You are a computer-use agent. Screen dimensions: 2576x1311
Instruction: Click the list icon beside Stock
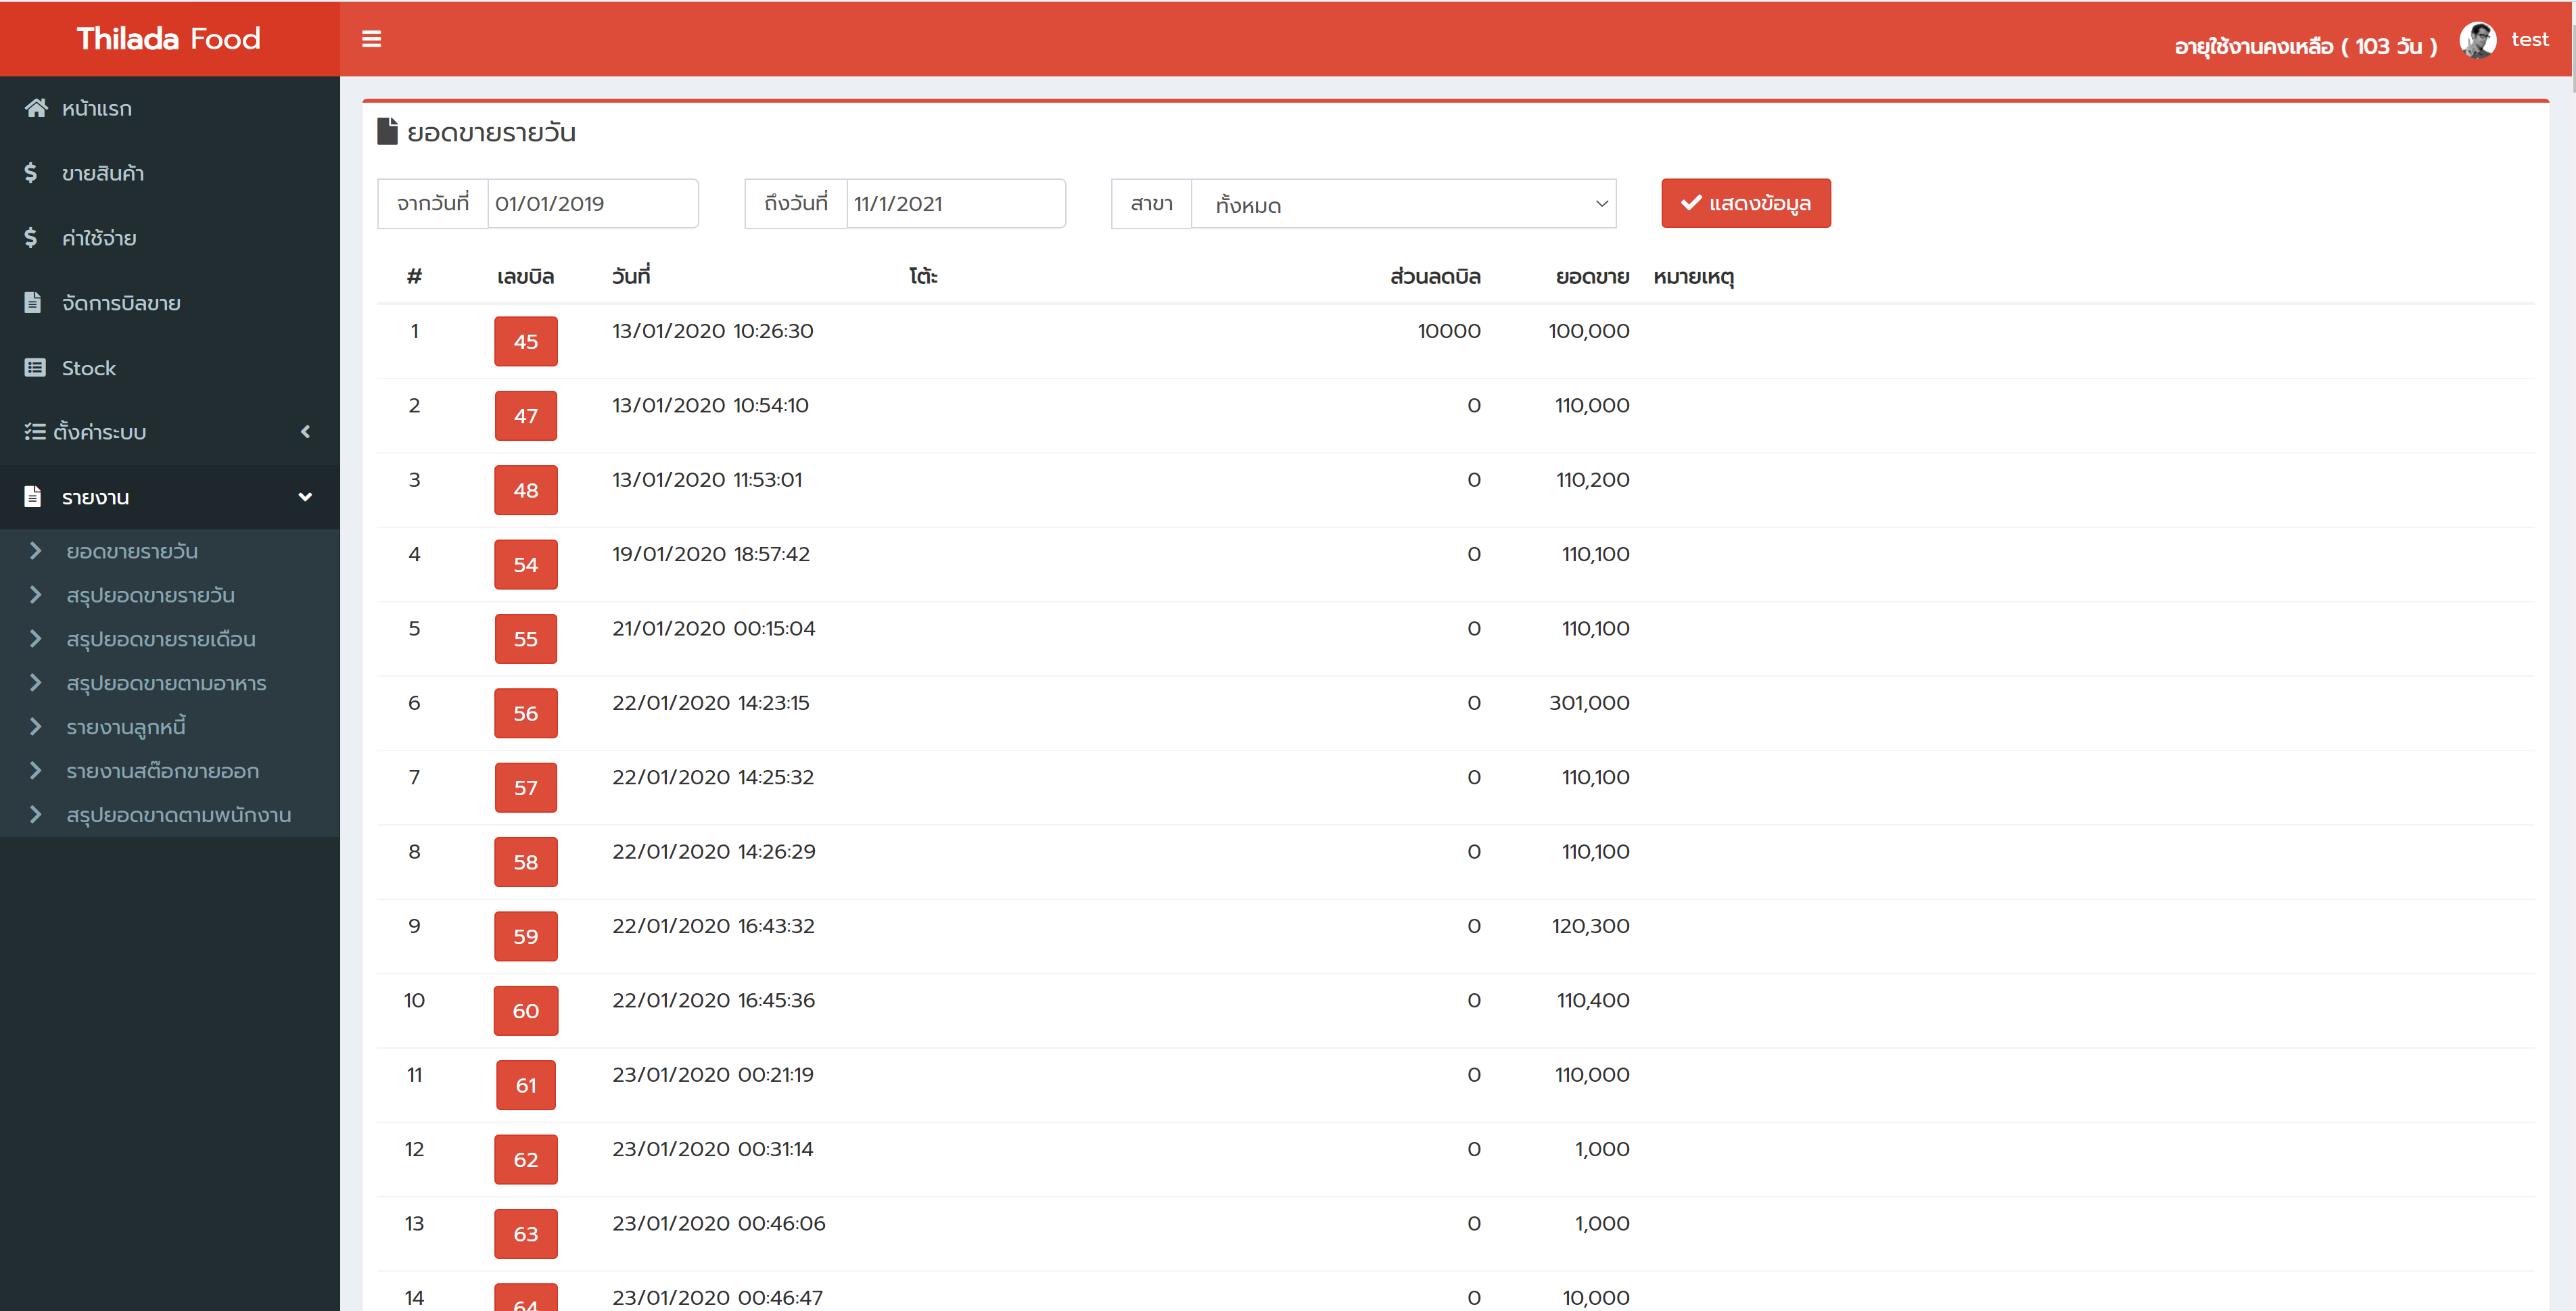pyautogui.click(x=35, y=367)
